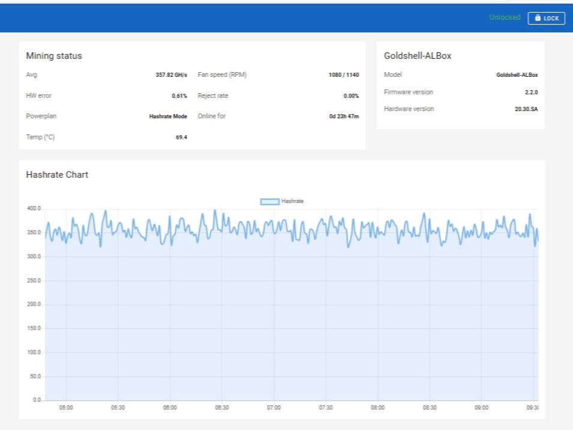Click the "Goldshell-ALBox" panel heading

coord(419,55)
